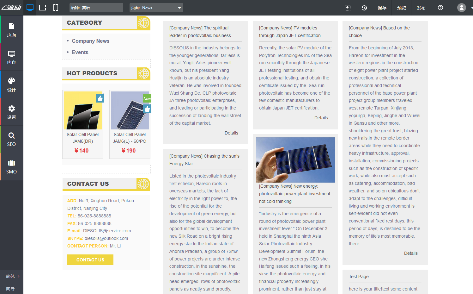
Task: Open the 内容 content sidebar panel
Action: point(12,57)
